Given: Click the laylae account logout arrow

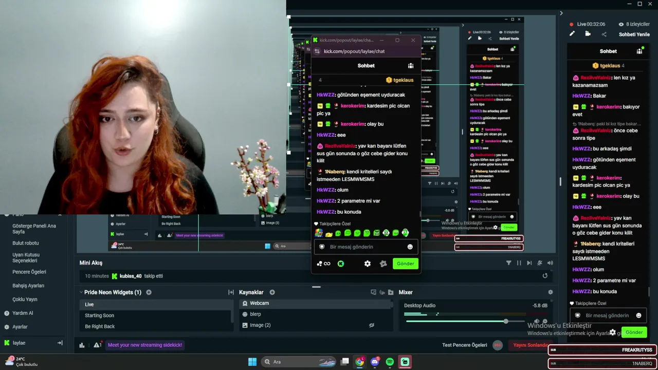Looking at the screenshot, I should point(60,343).
